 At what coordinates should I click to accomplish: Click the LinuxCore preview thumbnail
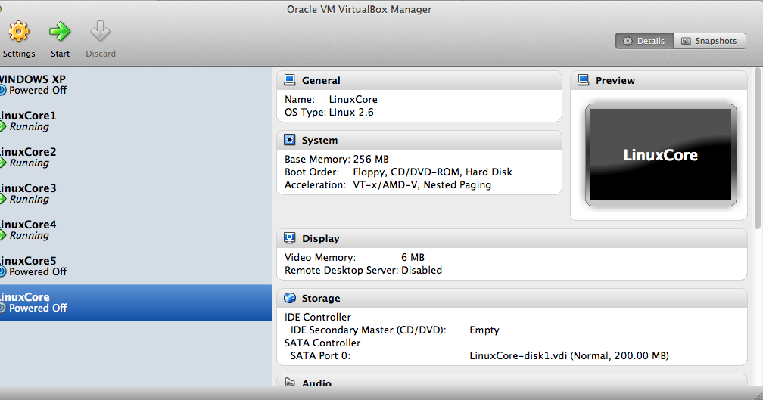click(661, 155)
